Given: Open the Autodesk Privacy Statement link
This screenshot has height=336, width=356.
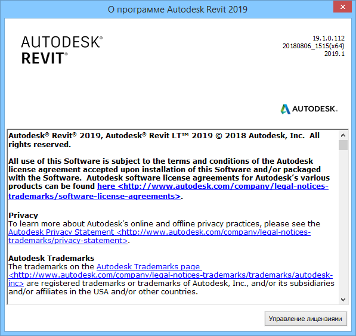Looking at the screenshot, I should [159, 236].
